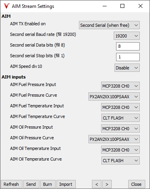
Task: Open the AIM Oil Temperature Curve dropdown
Action: coord(120,161)
